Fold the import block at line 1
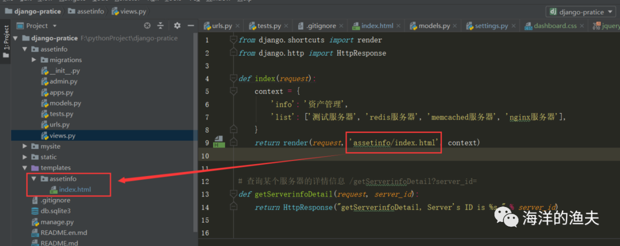Image resolution: width=620 pixels, height=246 pixels. [234, 40]
